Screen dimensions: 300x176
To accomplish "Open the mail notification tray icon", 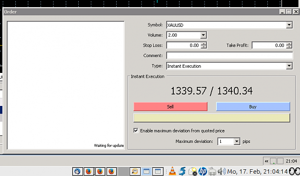I will (x=192, y=171).
